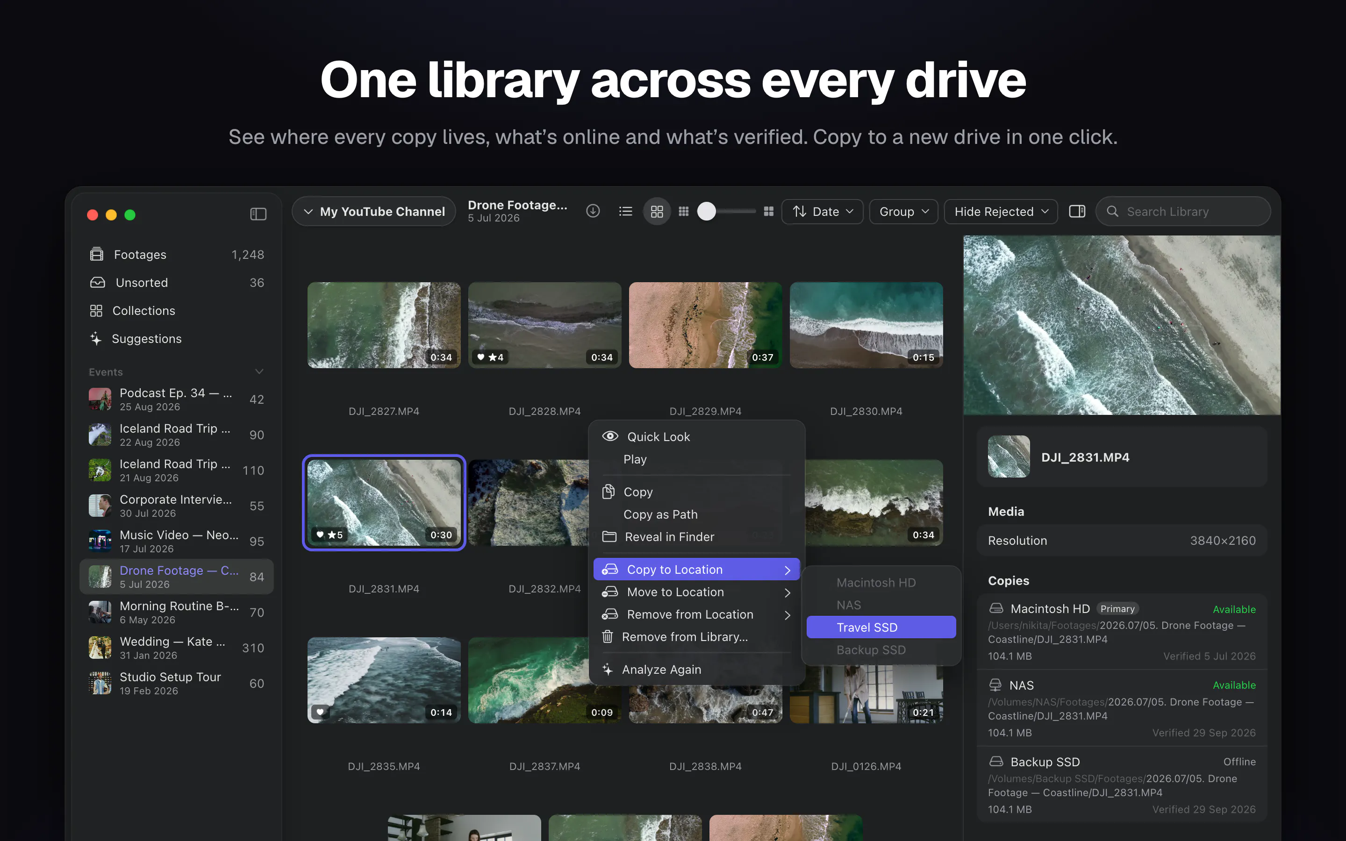1346x841 pixels.
Task: Choose Play from the context menu
Action: click(696, 459)
